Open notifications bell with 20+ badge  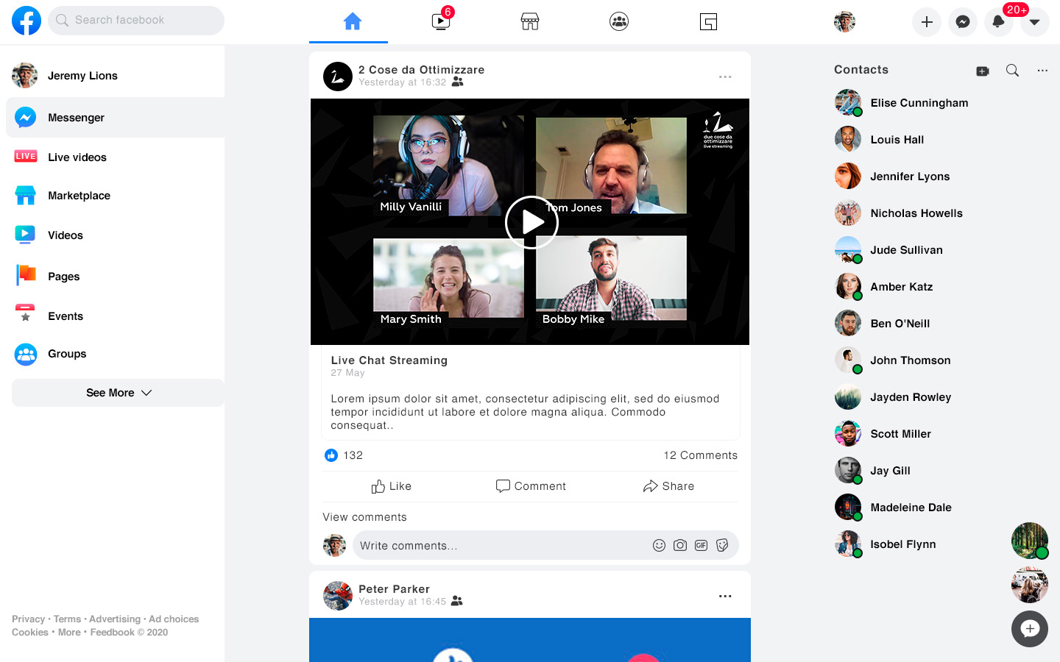tap(999, 21)
